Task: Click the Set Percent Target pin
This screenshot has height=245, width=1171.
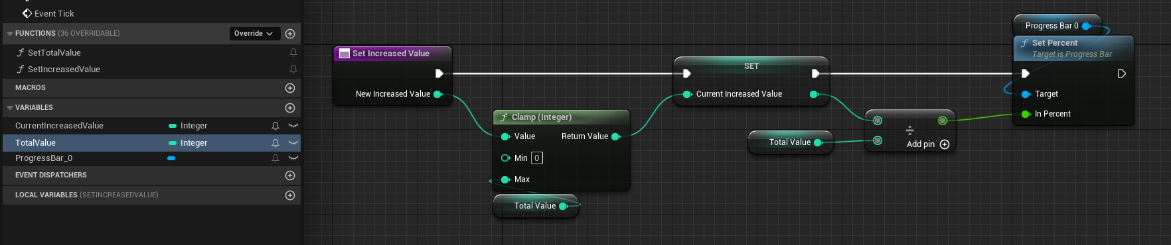Action: (1026, 94)
